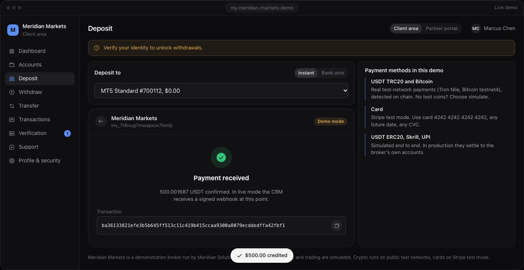Go to the Accounts page
Screen dimensions: 524x270
(x=40, y=65)
